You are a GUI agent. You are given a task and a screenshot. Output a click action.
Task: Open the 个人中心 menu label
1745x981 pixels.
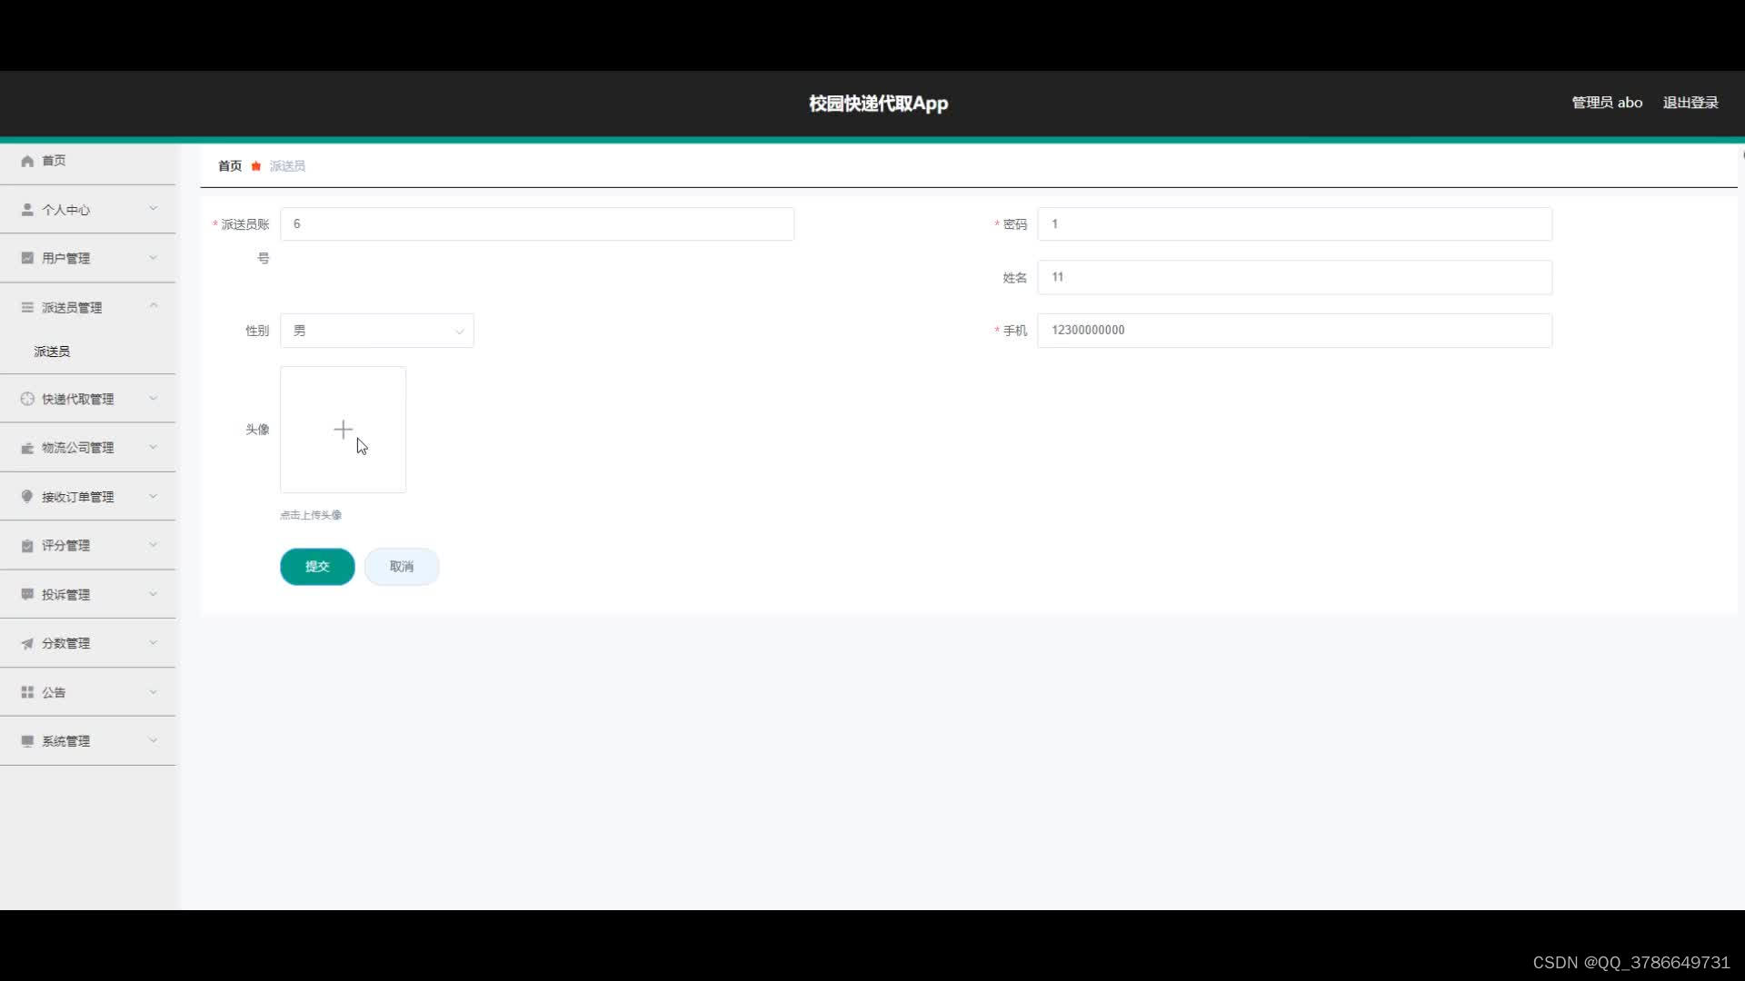[65, 210]
